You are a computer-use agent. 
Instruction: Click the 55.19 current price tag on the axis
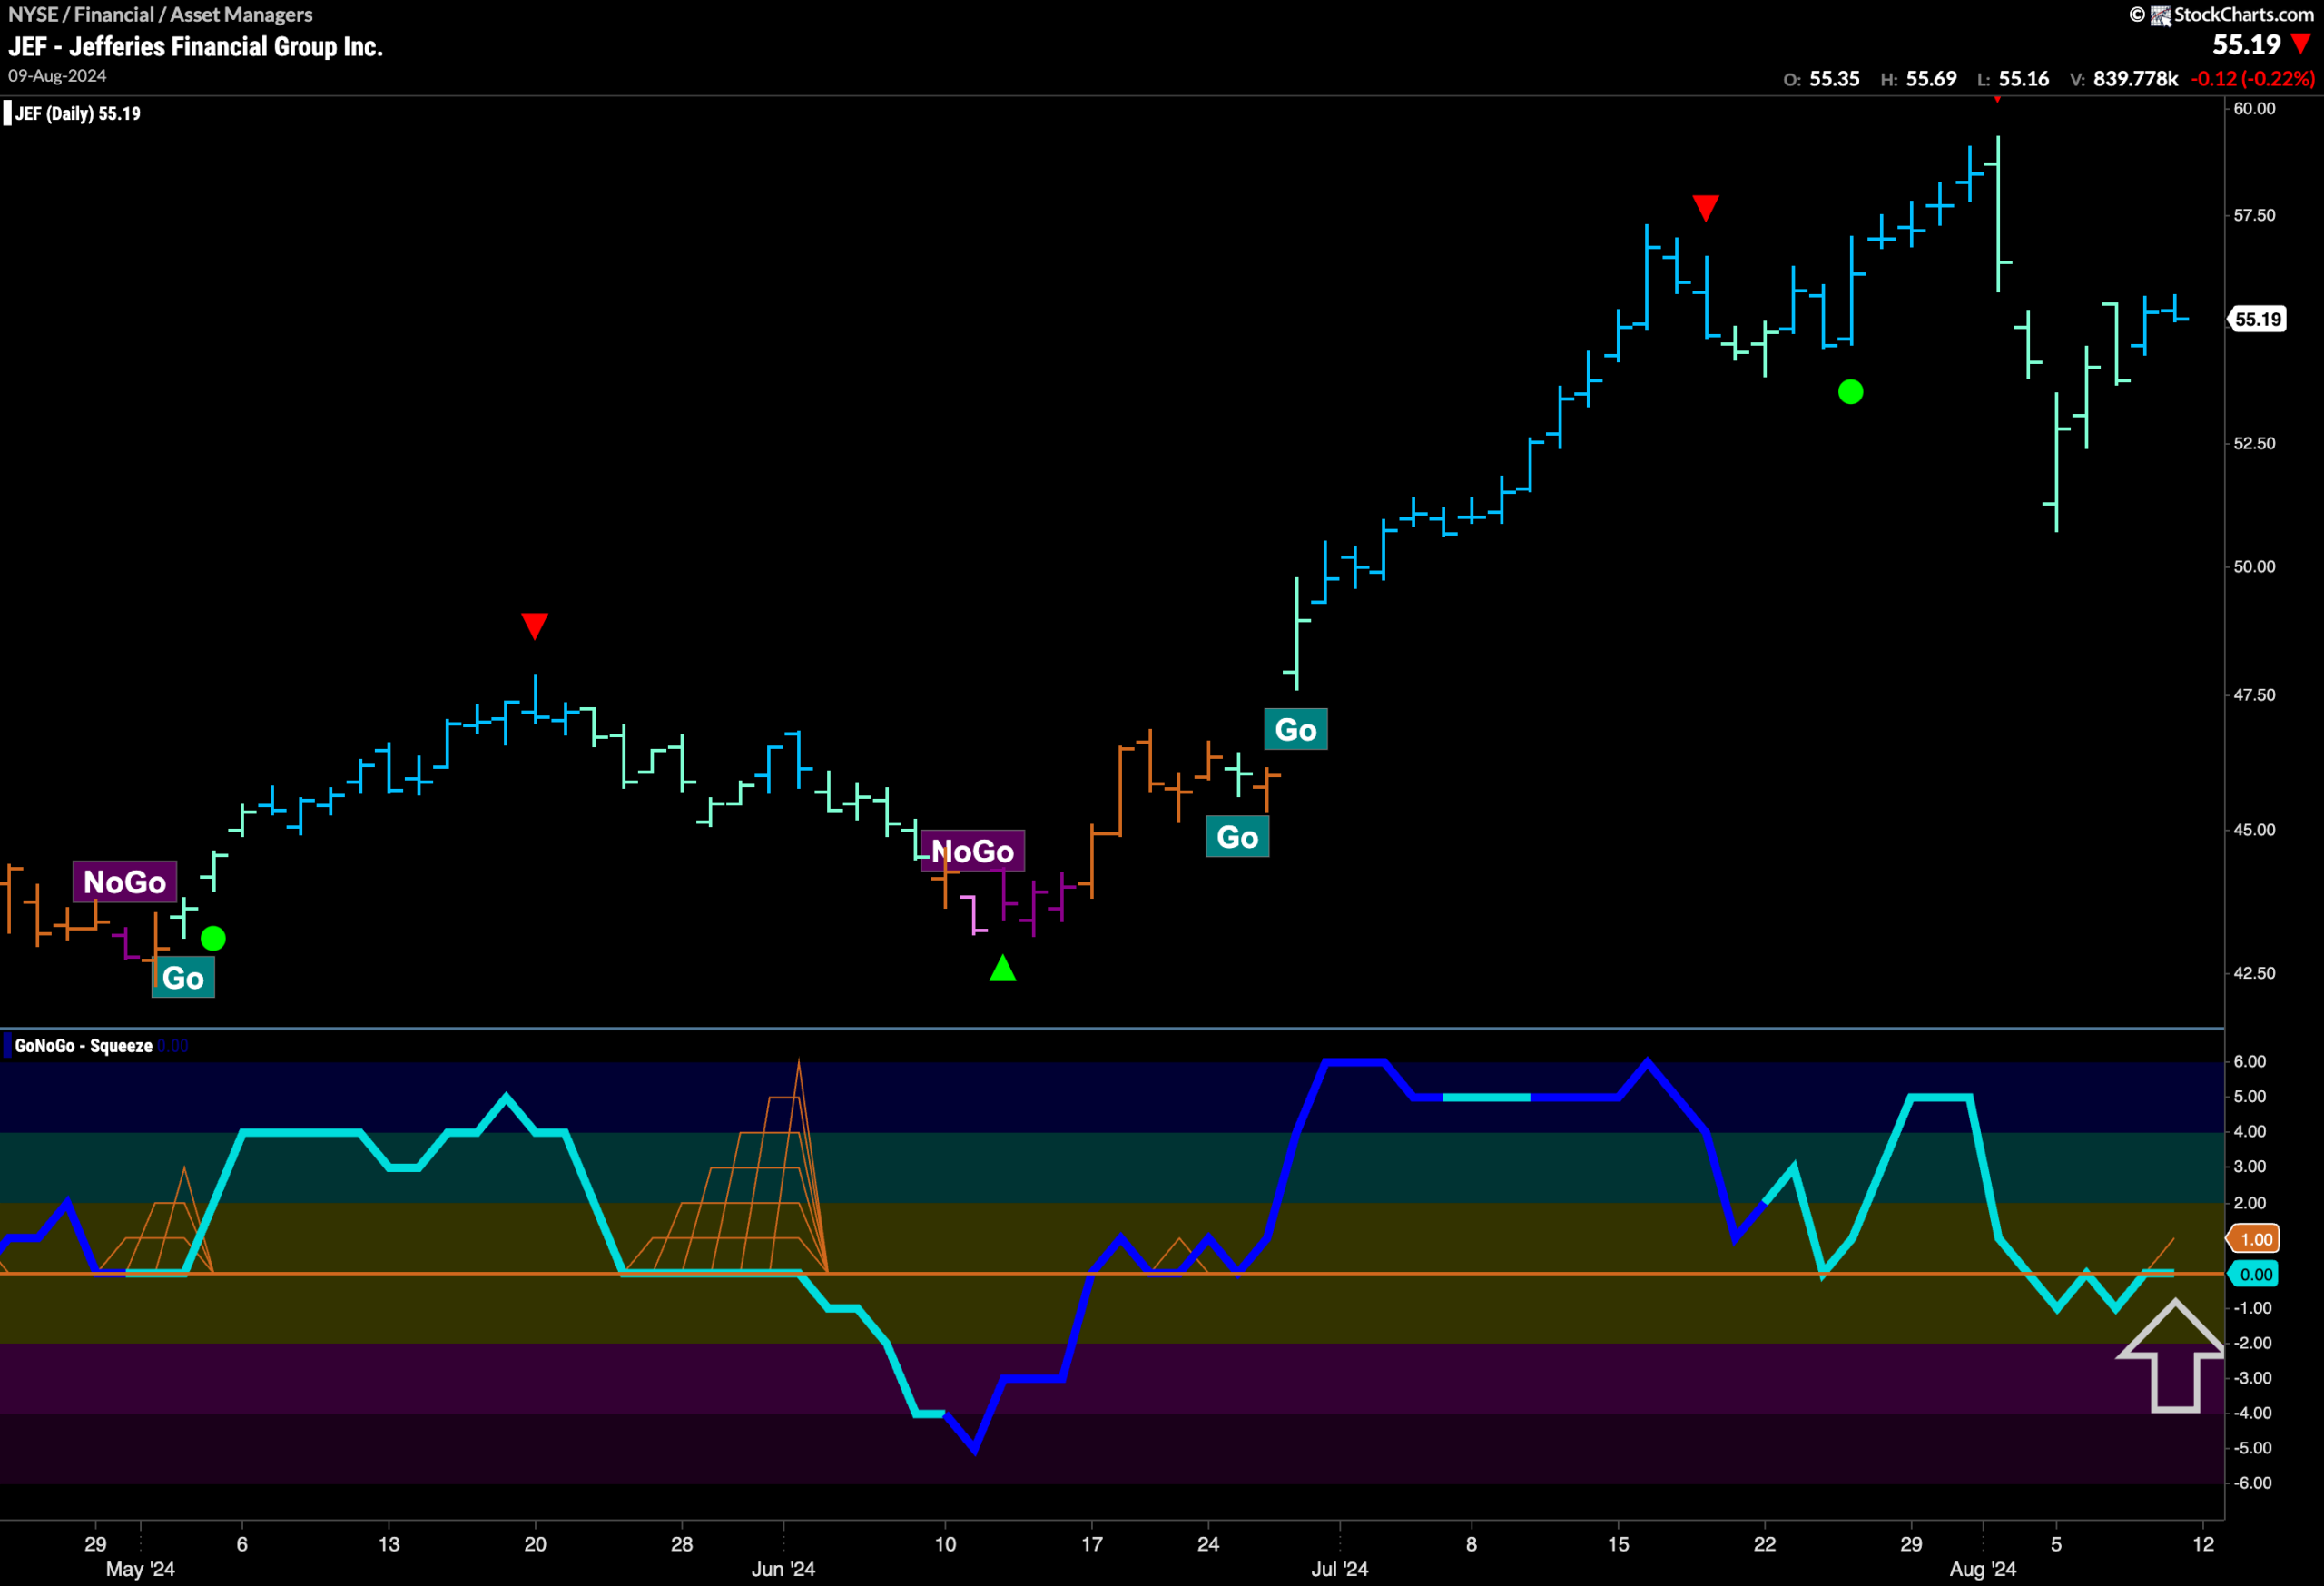click(2258, 319)
